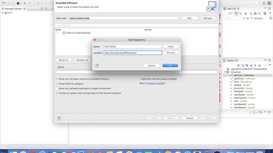Viewport: 273px width, 153px height.
Task: Open the already installed link
Action: (x=156, y=83)
